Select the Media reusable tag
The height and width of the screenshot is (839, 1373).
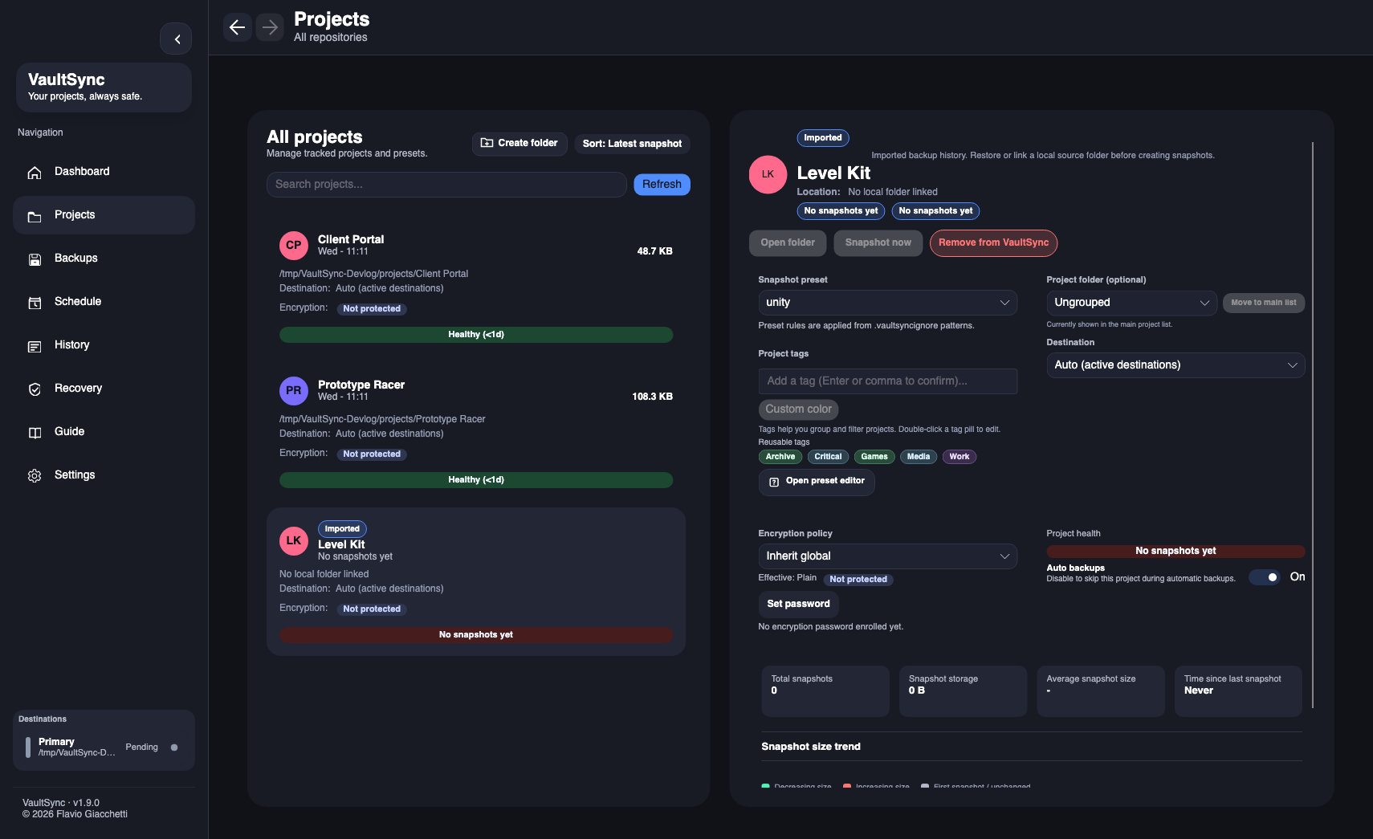918,457
